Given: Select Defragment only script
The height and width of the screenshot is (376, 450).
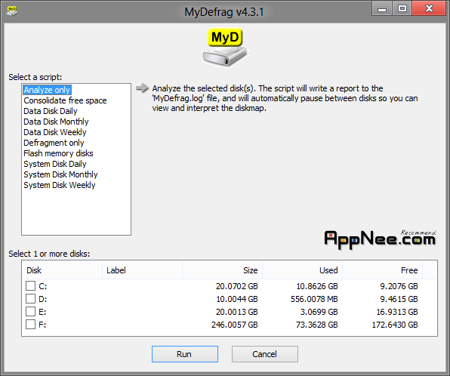Looking at the screenshot, I should point(54,143).
